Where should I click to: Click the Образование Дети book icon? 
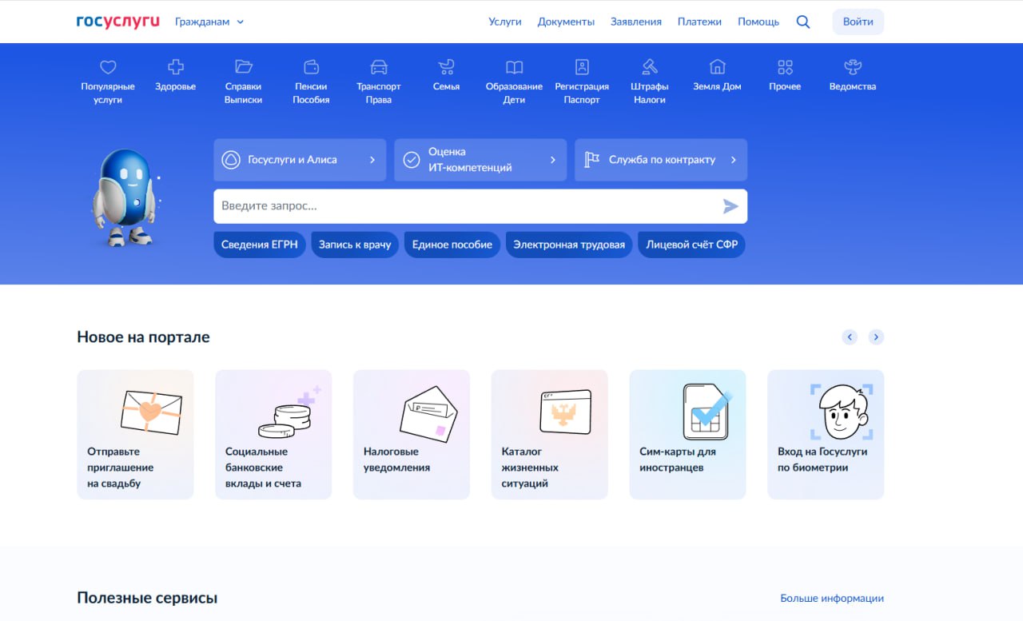pos(514,68)
